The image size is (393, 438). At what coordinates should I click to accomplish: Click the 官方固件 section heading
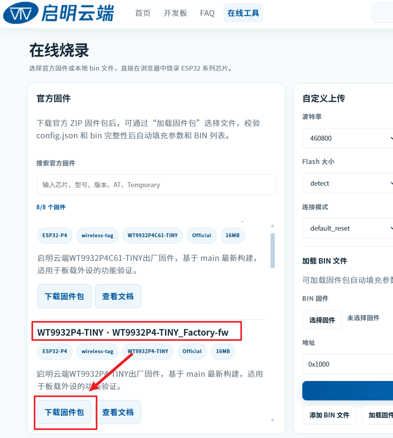point(53,98)
